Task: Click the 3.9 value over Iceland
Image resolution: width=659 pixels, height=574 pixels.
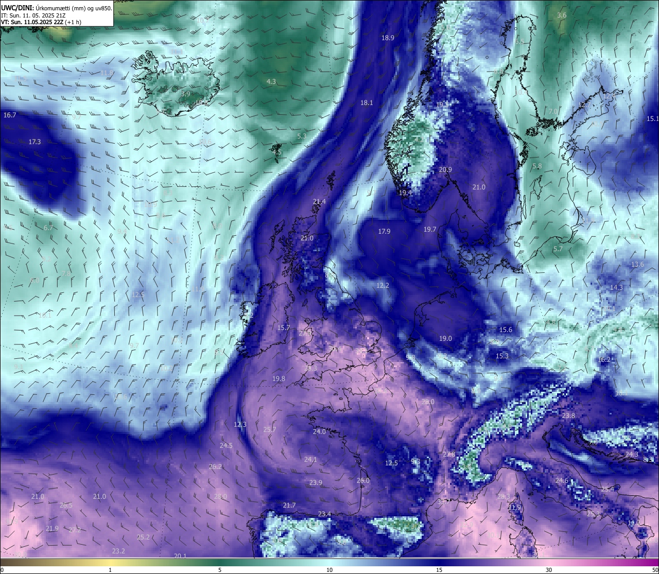Action: [186, 94]
